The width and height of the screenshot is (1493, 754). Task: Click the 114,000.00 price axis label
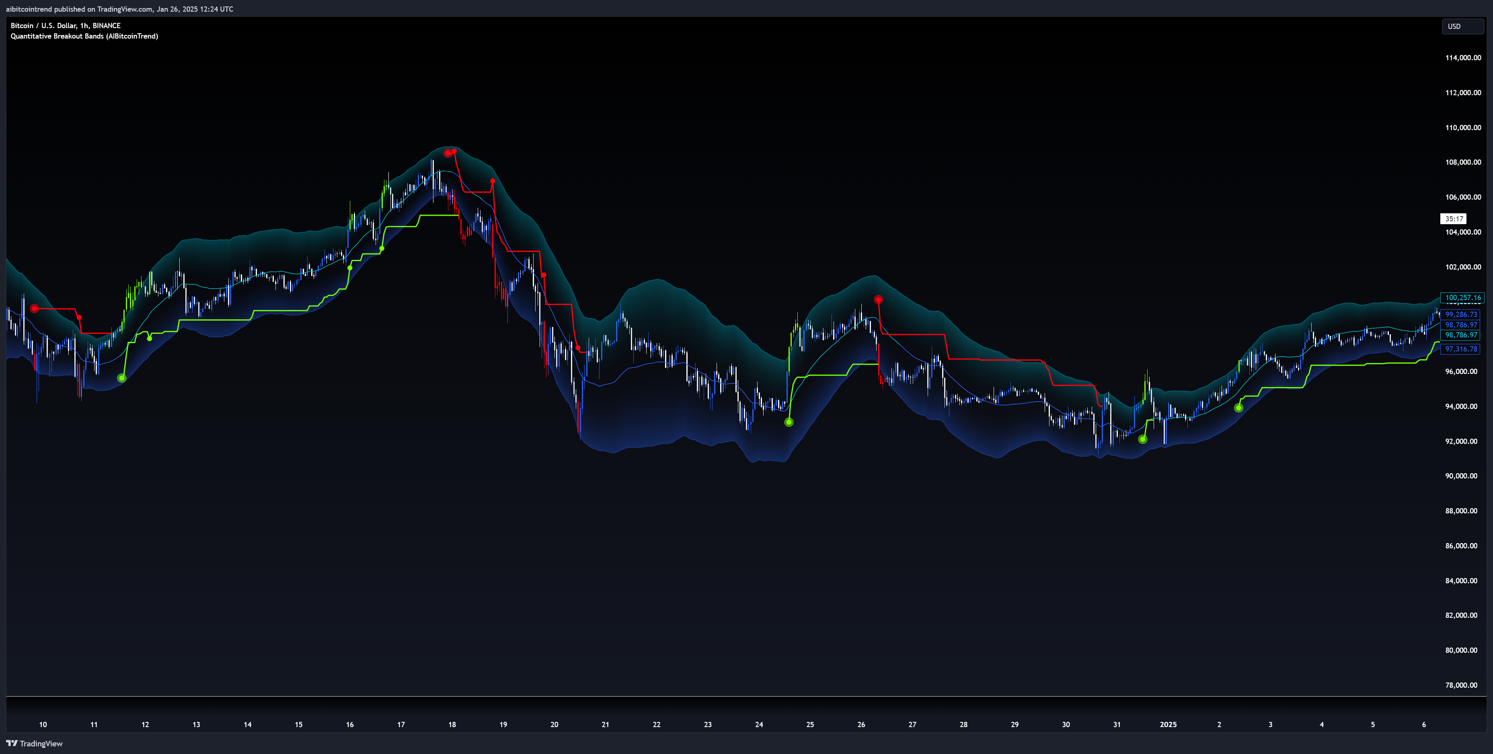[x=1463, y=58]
